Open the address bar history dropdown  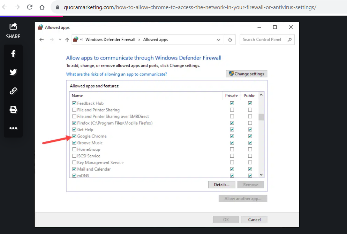coord(219,40)
